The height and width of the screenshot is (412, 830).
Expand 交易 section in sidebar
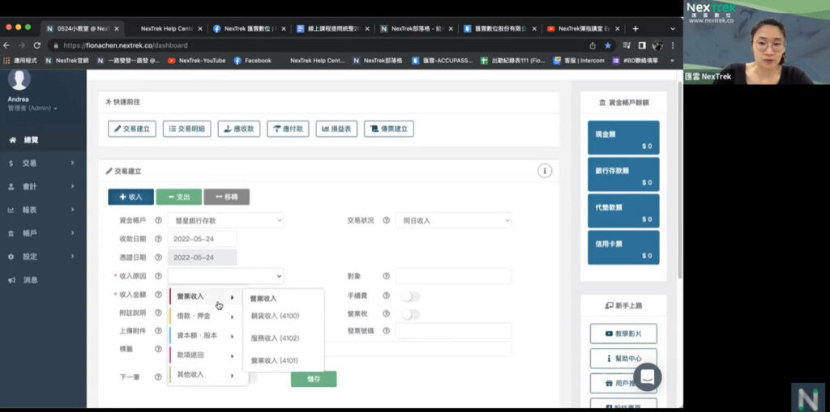tap(43, 164)
